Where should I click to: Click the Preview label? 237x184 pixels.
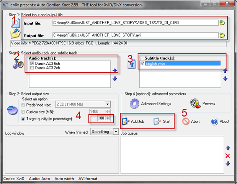click(209, 103)
